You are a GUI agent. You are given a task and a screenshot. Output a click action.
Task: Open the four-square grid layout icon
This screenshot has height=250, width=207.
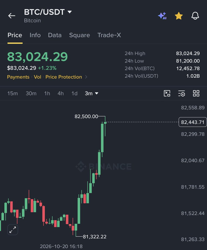196,93
